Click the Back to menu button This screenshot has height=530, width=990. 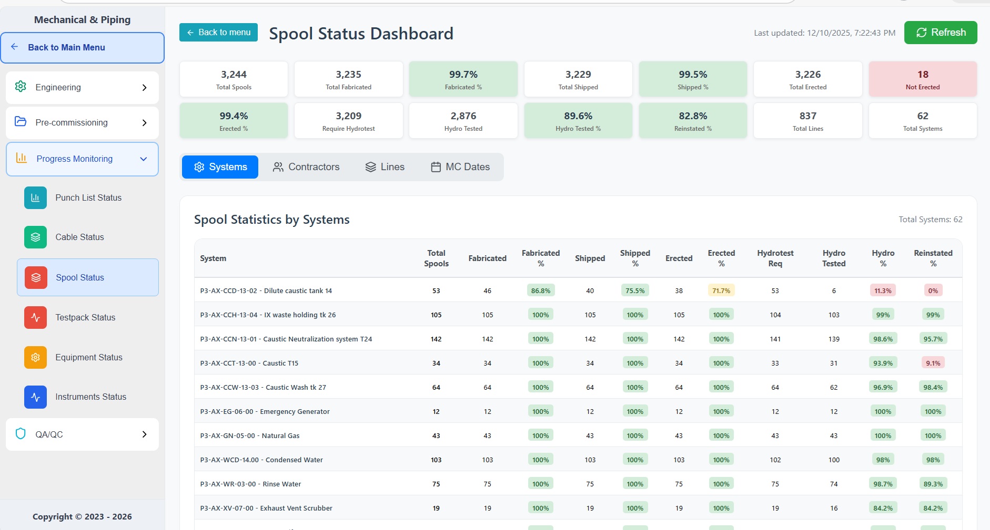[x=218, y=32]
